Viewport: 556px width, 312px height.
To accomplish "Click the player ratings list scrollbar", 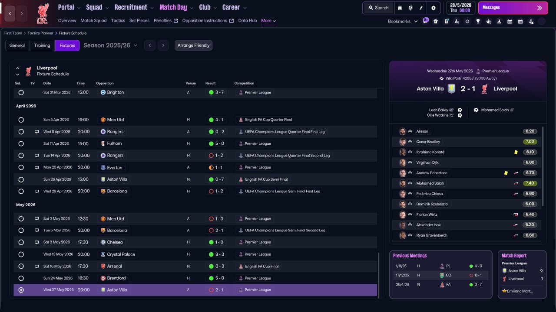I will [543, 166].
